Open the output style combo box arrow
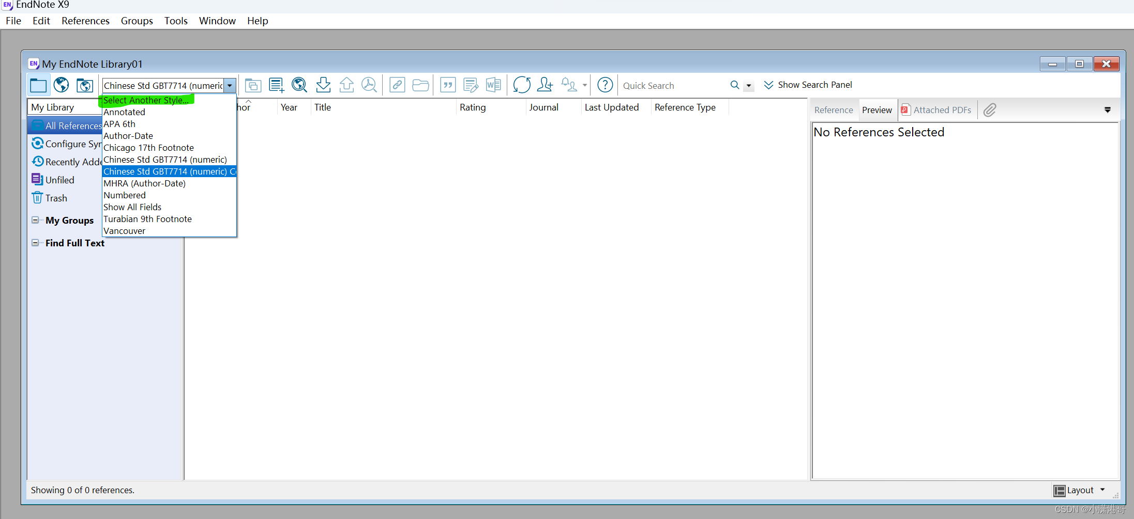 point(230,86)
